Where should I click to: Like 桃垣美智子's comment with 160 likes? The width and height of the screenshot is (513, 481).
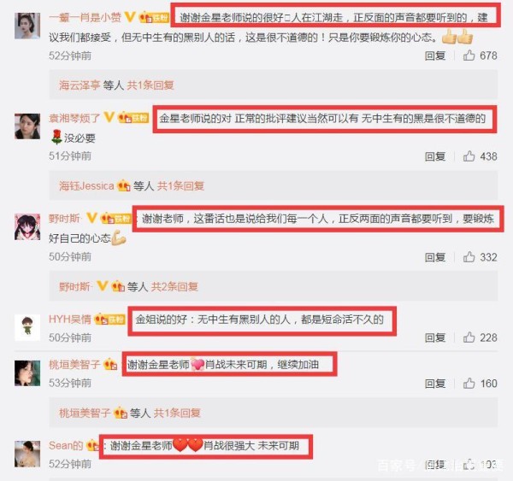point(469,384)
